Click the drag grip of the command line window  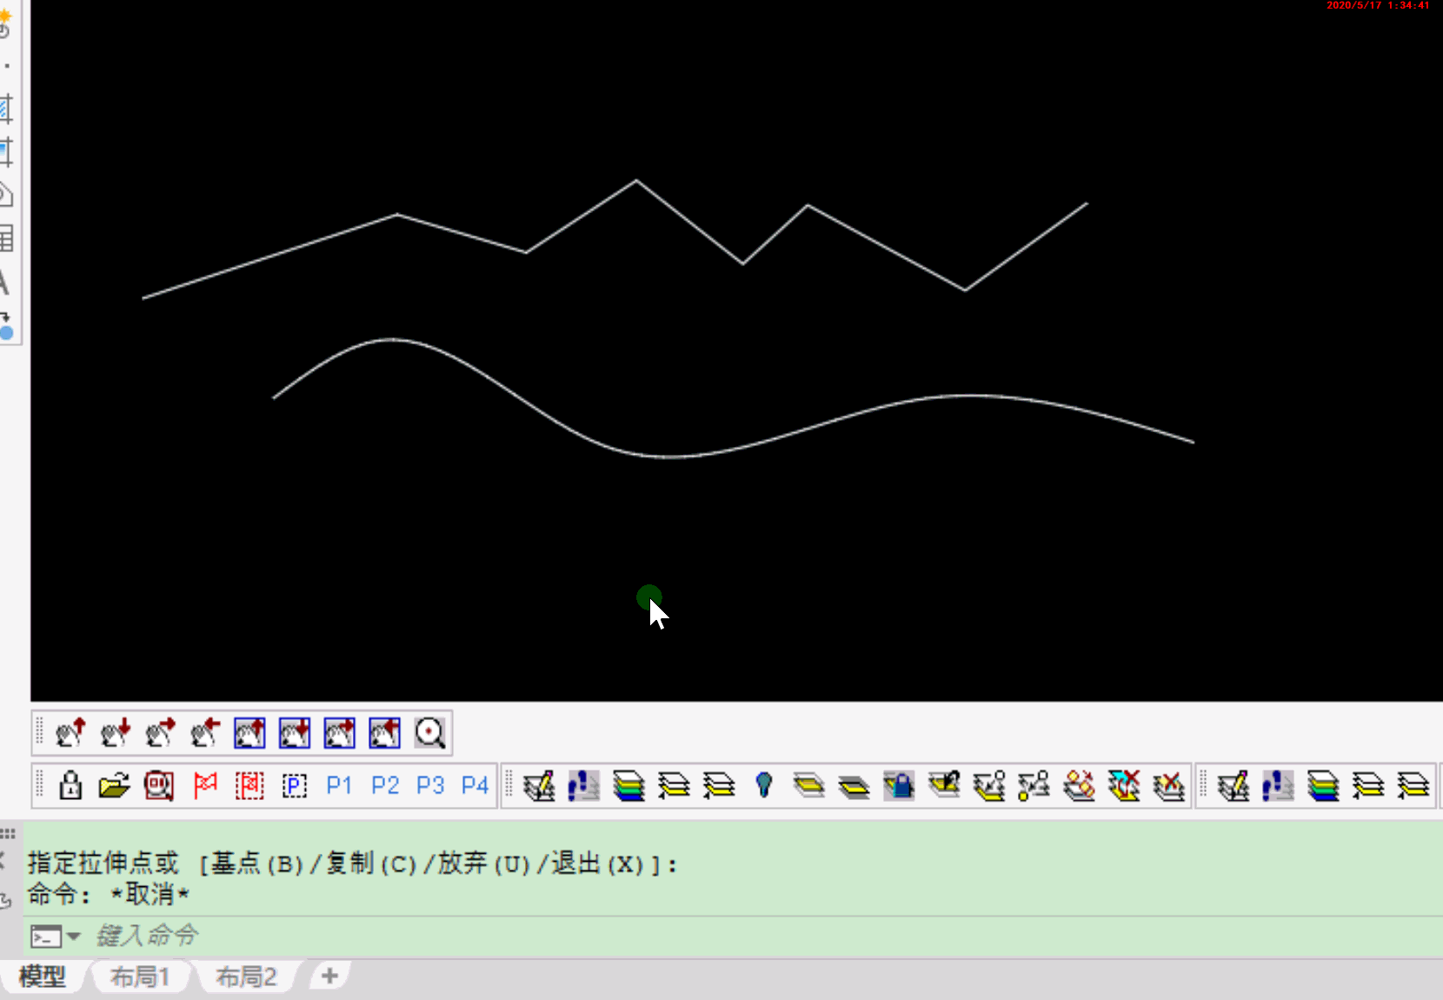(x=8, y=833)
